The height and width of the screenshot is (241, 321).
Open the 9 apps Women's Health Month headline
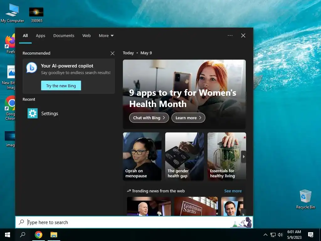point(183,98)
